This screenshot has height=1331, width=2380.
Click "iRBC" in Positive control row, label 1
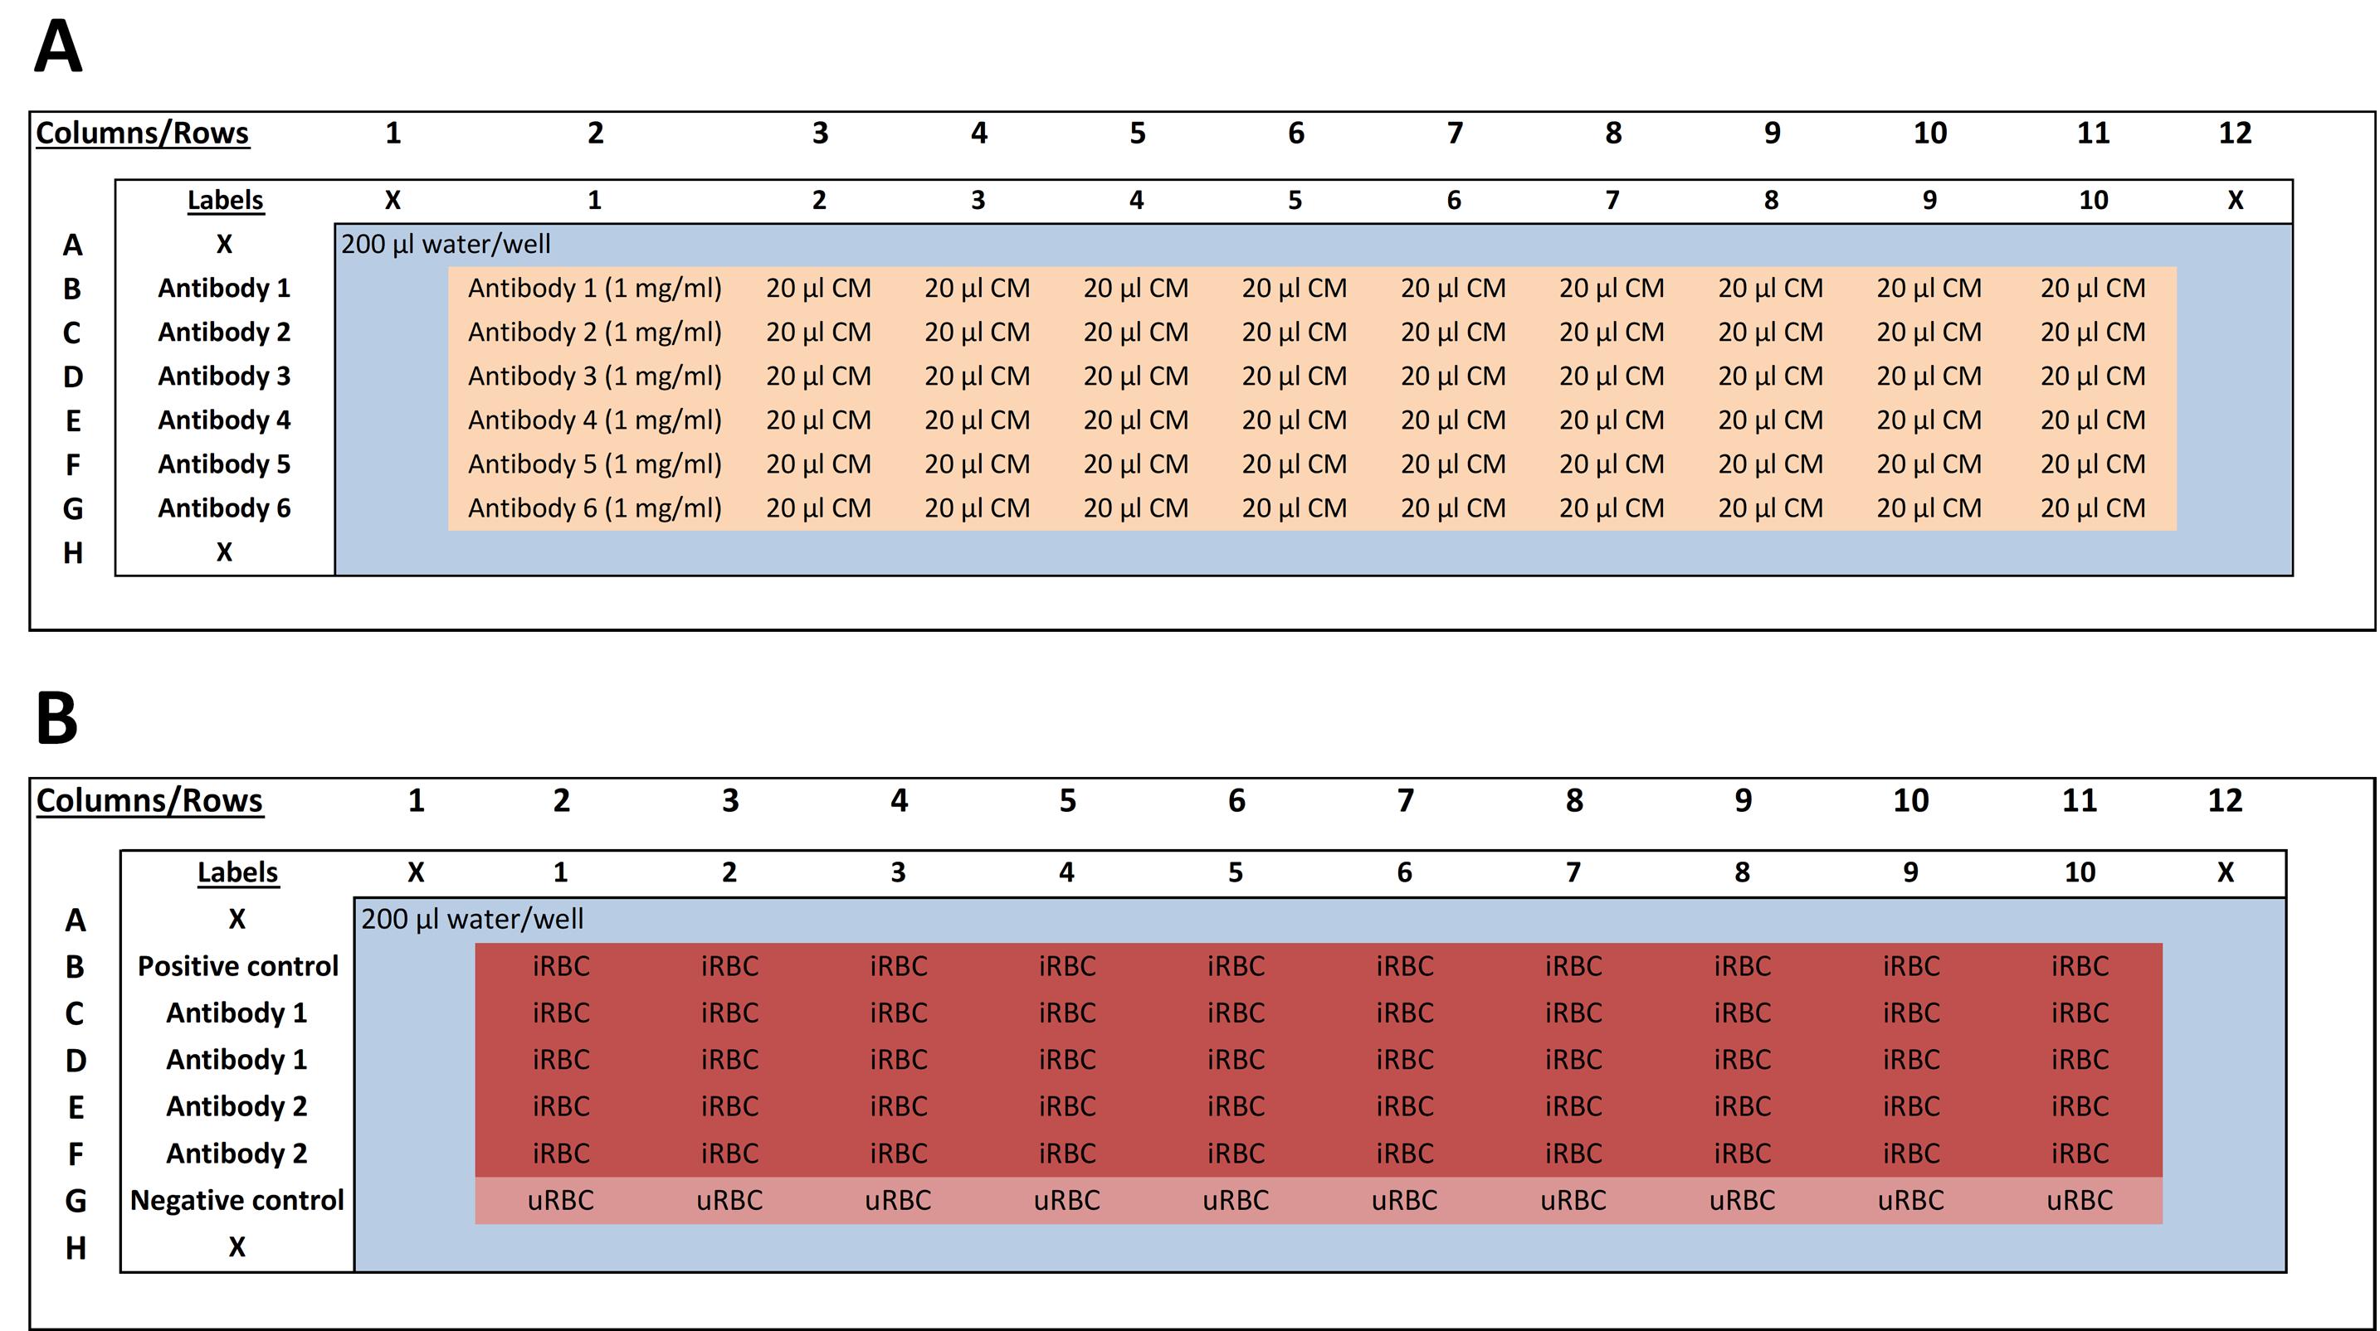(x=561, y=966)
